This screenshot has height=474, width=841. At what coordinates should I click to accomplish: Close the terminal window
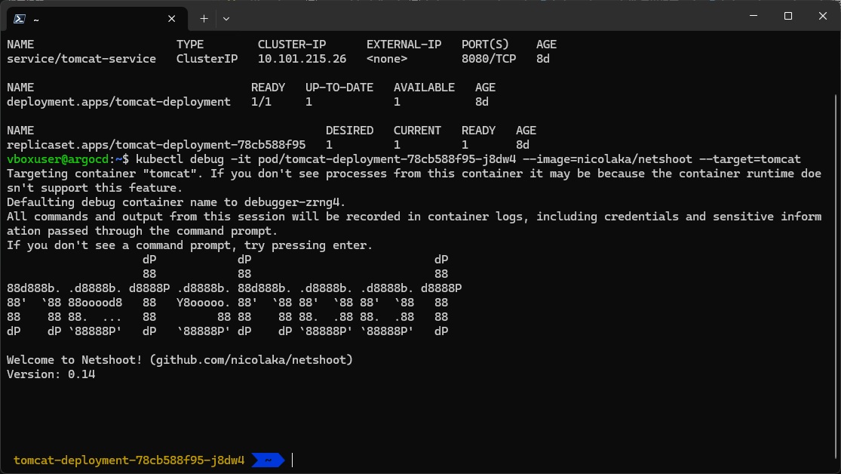point(823,16)
